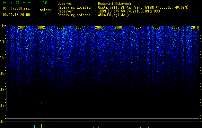Click the 2009 time marker
This screenshot has width=202, height=128.
(x=176, y=27)
